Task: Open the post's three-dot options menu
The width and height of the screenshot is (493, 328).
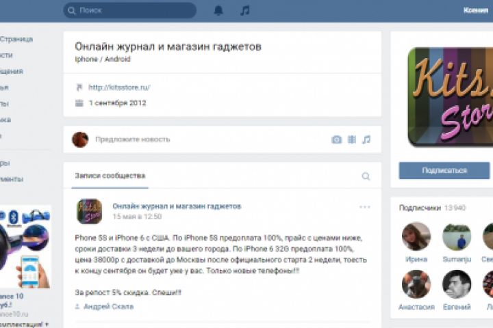Action: pyautogui.click(x=365, y=207)
